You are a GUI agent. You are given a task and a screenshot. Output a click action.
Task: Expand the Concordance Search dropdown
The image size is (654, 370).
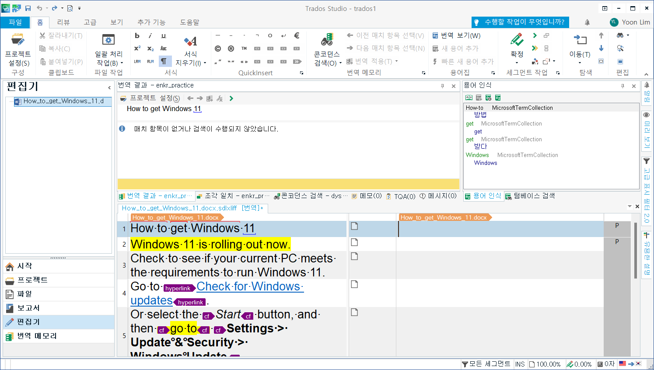click(340, 63)
